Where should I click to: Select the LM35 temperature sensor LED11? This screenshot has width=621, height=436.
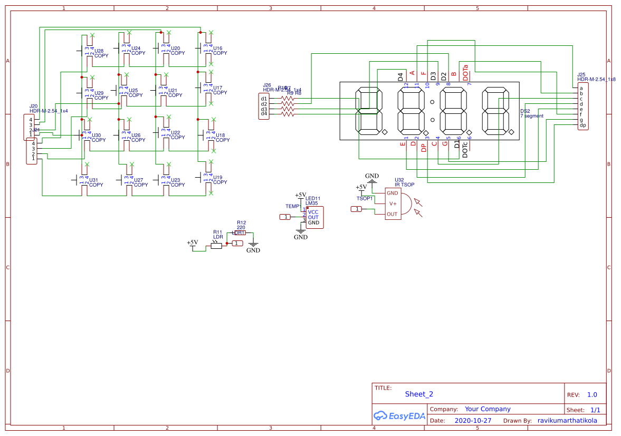click(x=314, y=216)
